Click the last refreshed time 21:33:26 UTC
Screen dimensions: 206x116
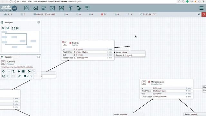148,15
